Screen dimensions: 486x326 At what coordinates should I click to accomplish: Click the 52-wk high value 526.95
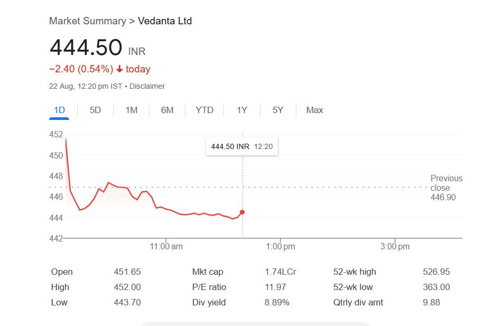click(x=436, y=272)
